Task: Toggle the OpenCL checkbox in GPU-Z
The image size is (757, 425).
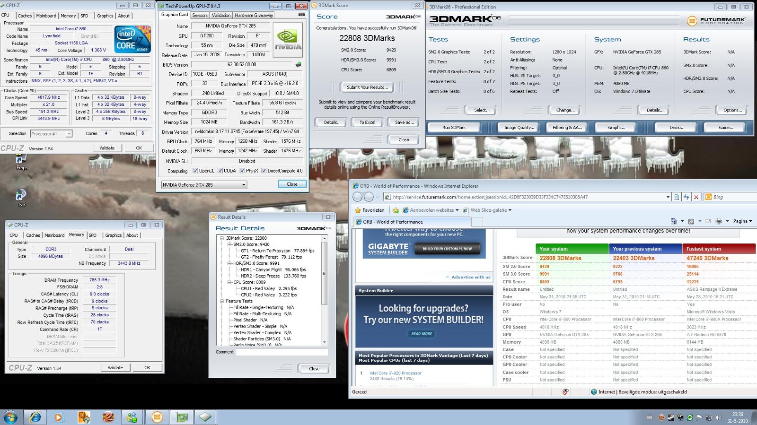Action: (195, 171)
